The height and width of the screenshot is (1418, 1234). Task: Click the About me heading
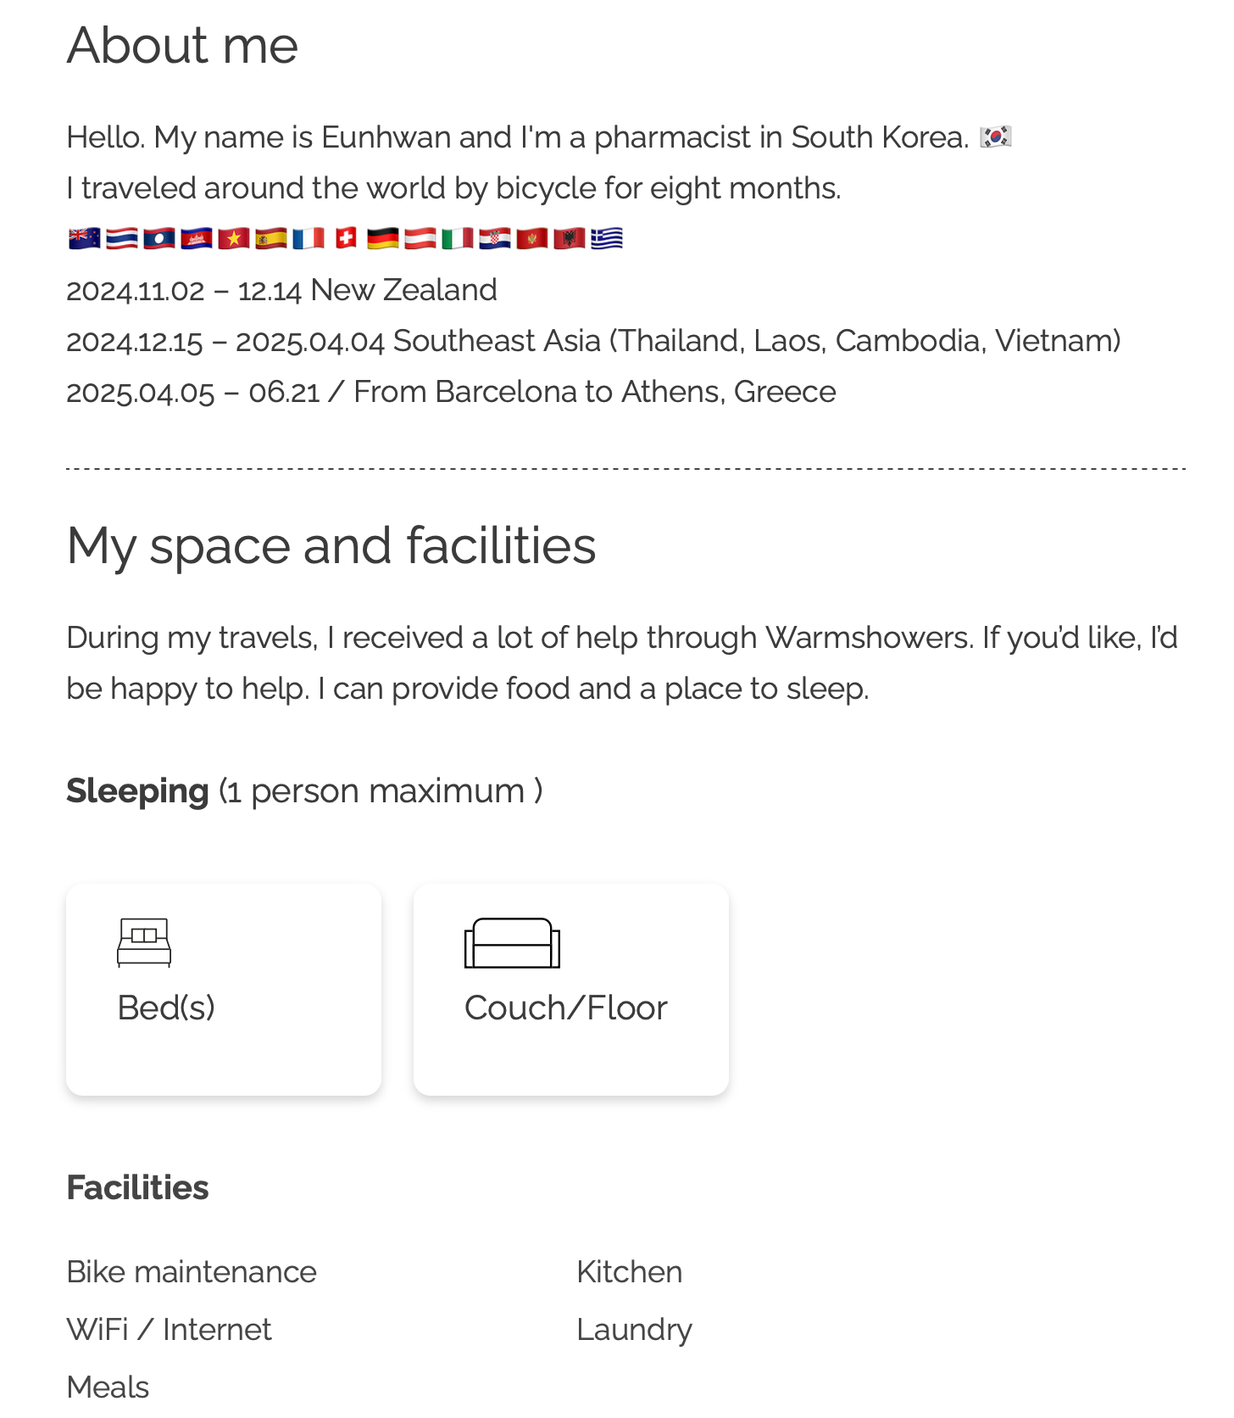182,45
